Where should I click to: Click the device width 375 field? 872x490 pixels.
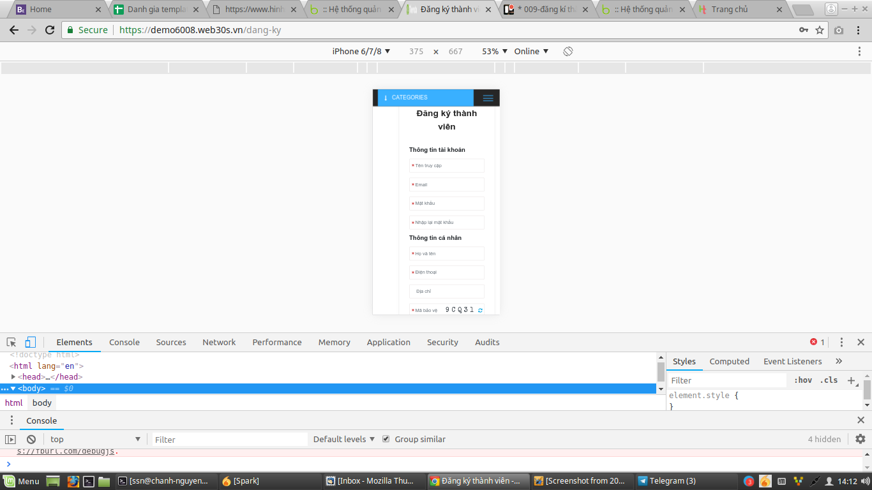(x=416, y=52)
